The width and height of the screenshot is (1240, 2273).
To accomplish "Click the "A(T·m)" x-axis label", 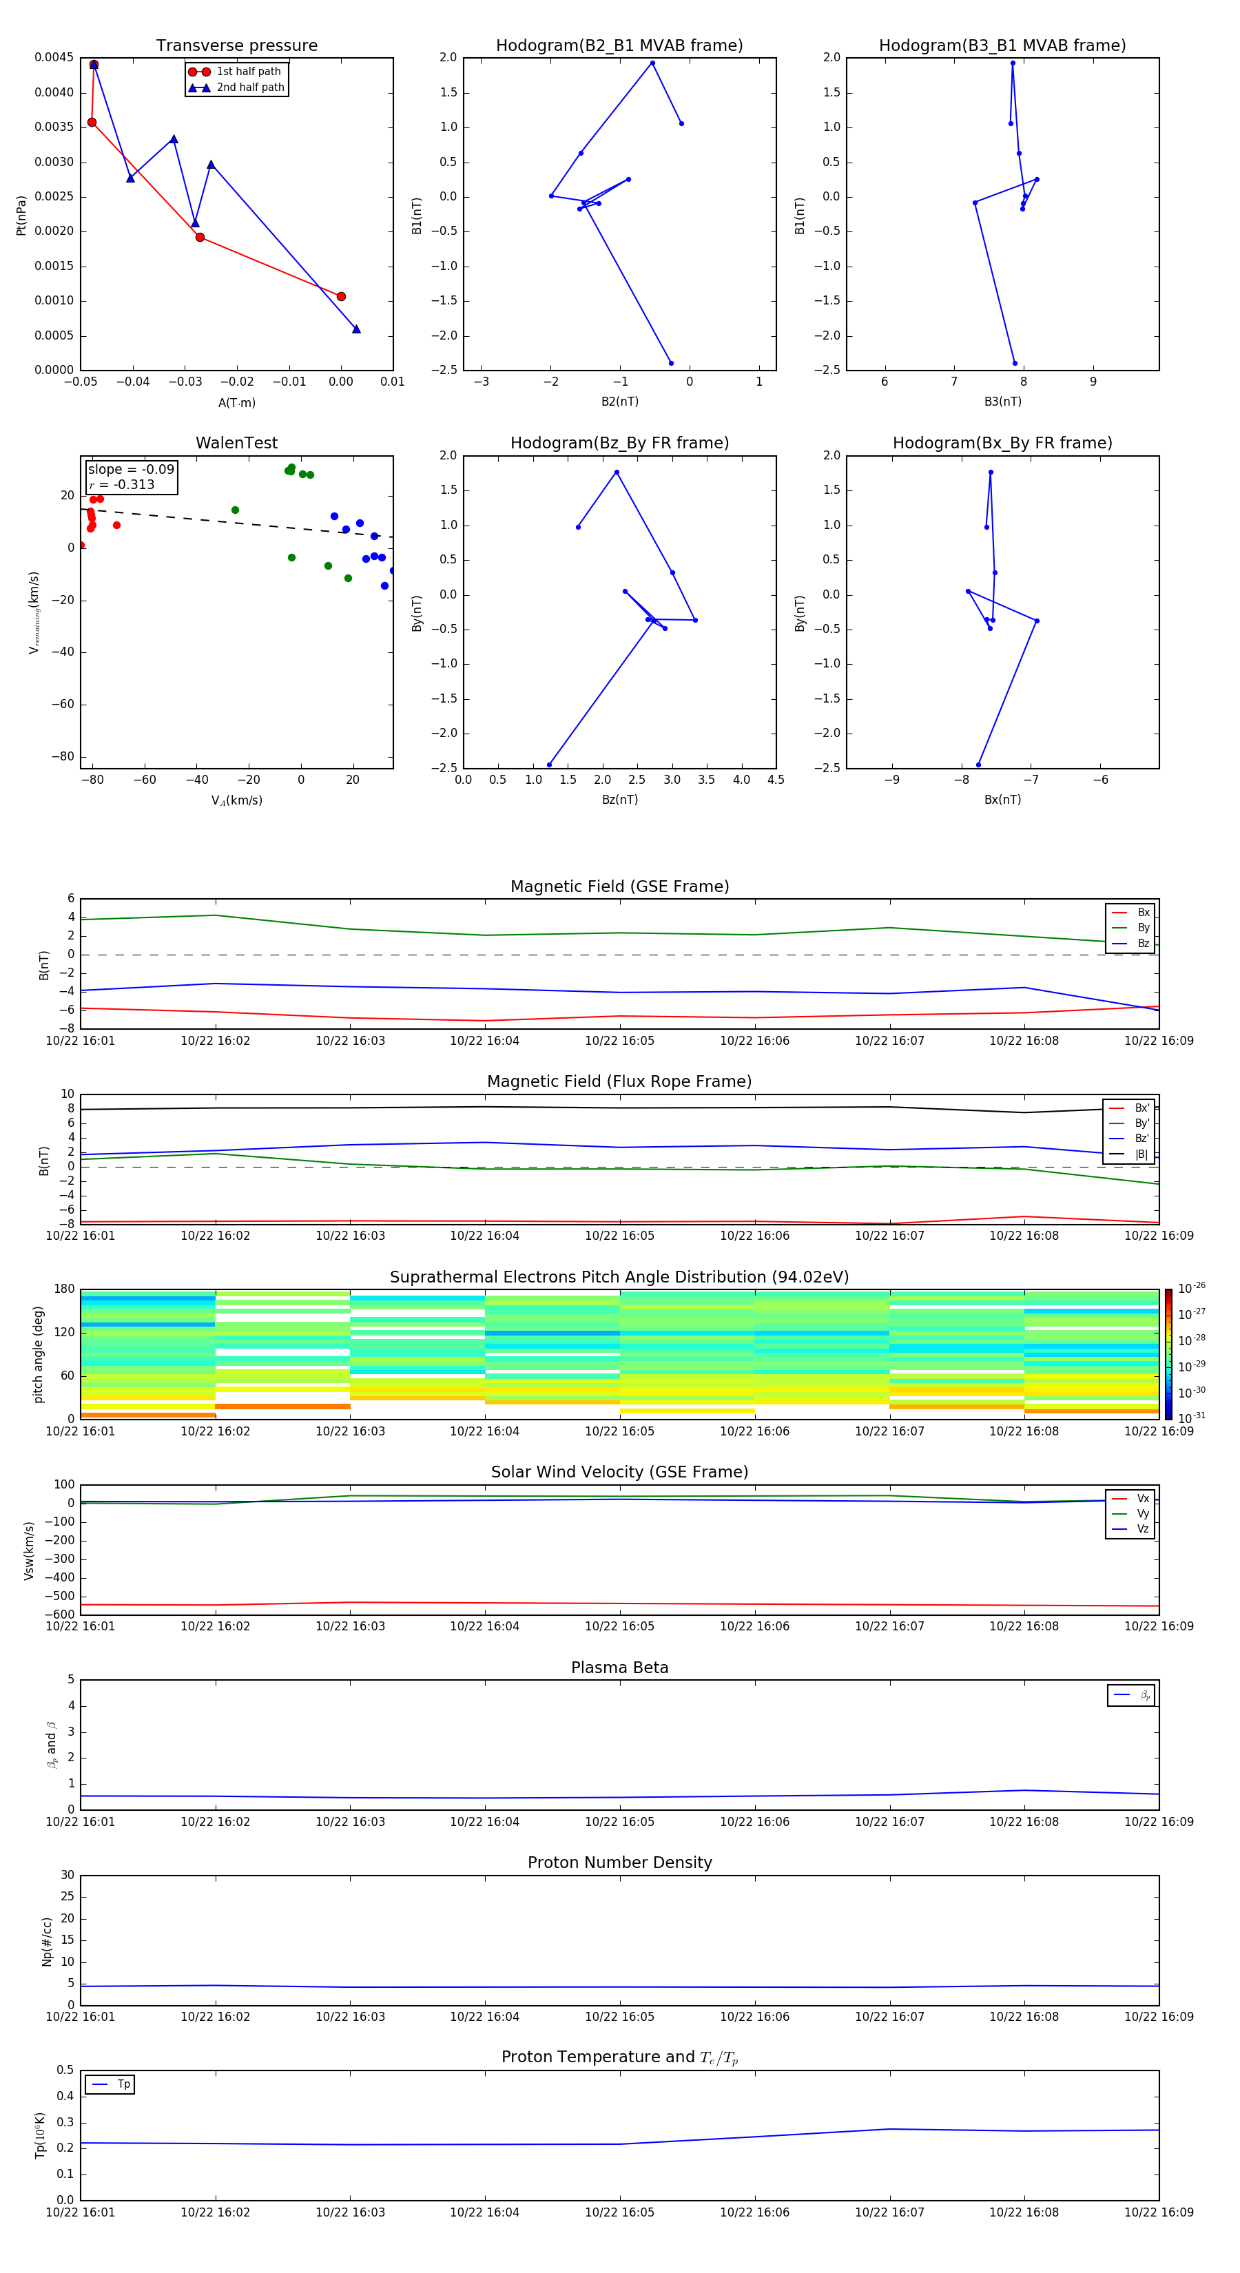I will 236,403.
